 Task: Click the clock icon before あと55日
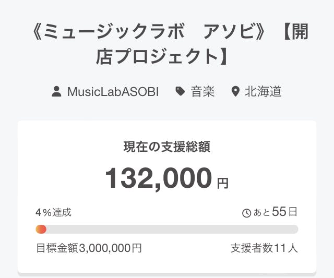[247, 213]
